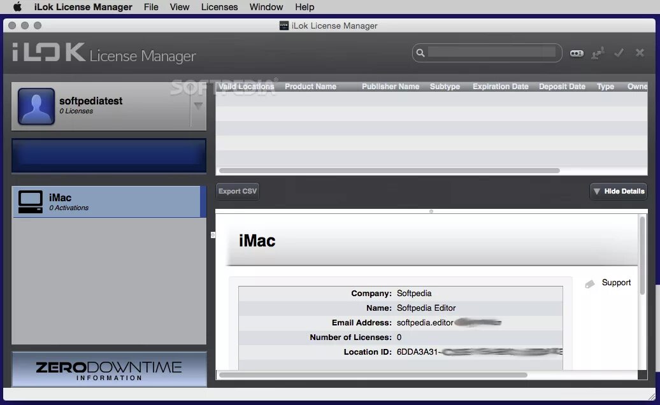Click the iLok redeem code icon
This screenshot has width=660, height=405.
[577, 53]
